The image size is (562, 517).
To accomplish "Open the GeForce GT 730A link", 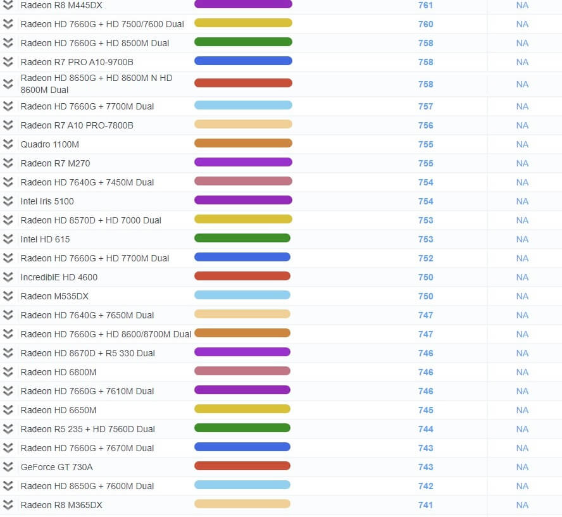I will pyautogui.click(x=56, y=468).
